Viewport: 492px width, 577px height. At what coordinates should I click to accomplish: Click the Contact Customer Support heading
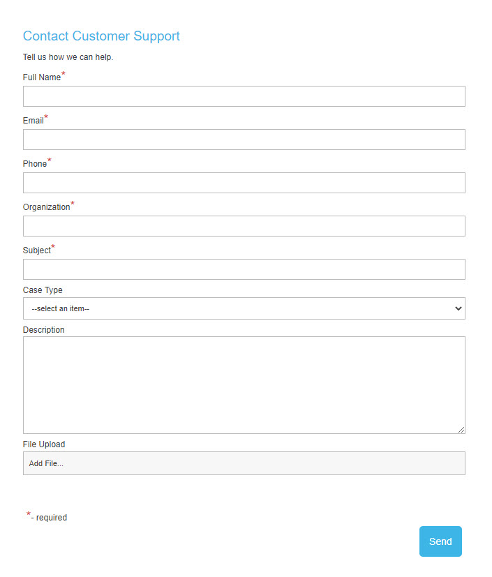(101, 36)
